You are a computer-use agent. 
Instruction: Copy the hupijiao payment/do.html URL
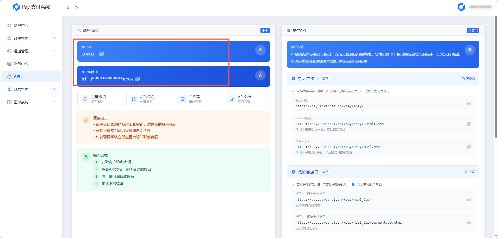click(x=469, y=223)
